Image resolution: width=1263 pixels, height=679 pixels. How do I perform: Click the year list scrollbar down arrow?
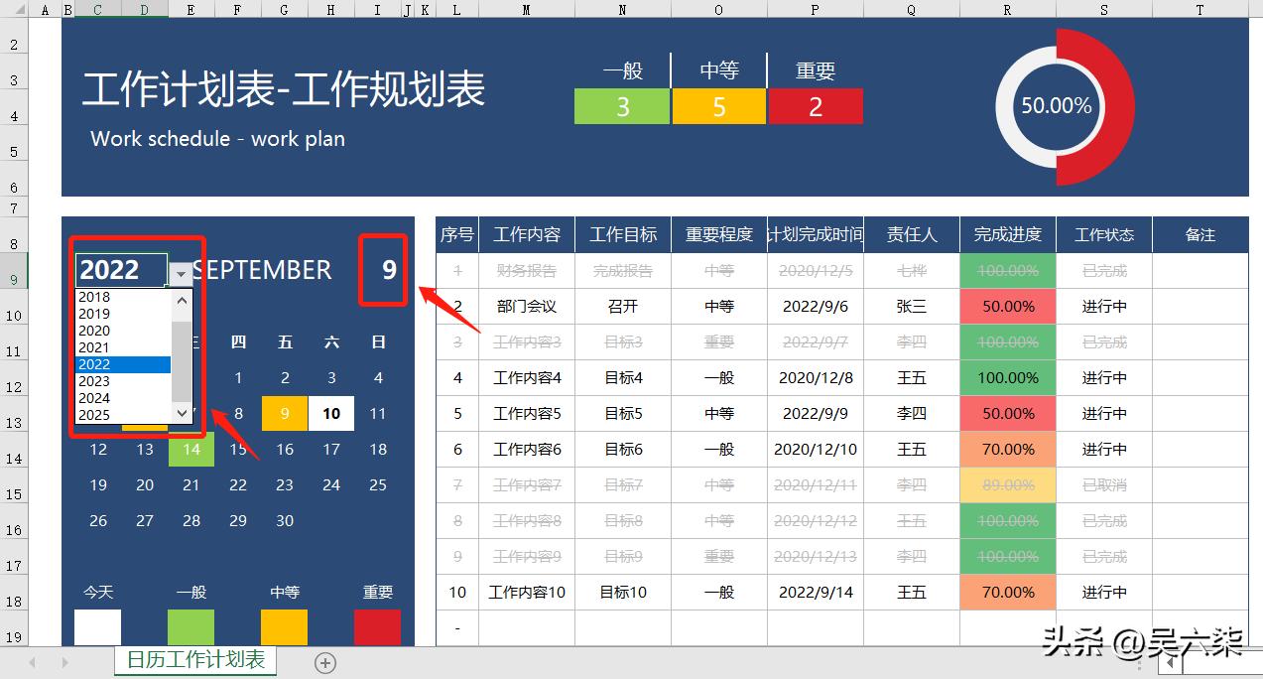tap(180, 414)
